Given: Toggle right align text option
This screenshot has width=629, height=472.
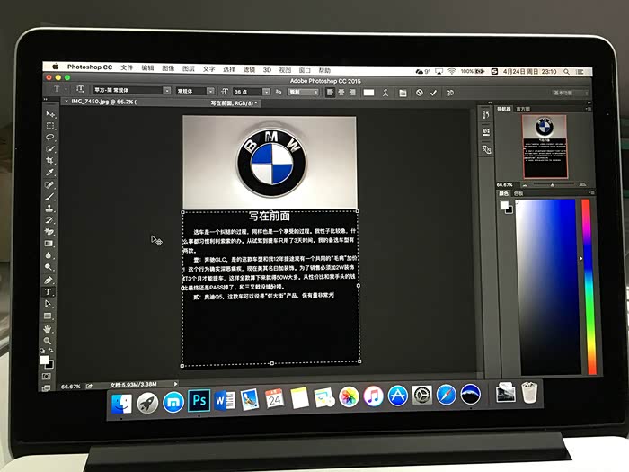Looking at the screenshot, I should [x=352, y=93].
